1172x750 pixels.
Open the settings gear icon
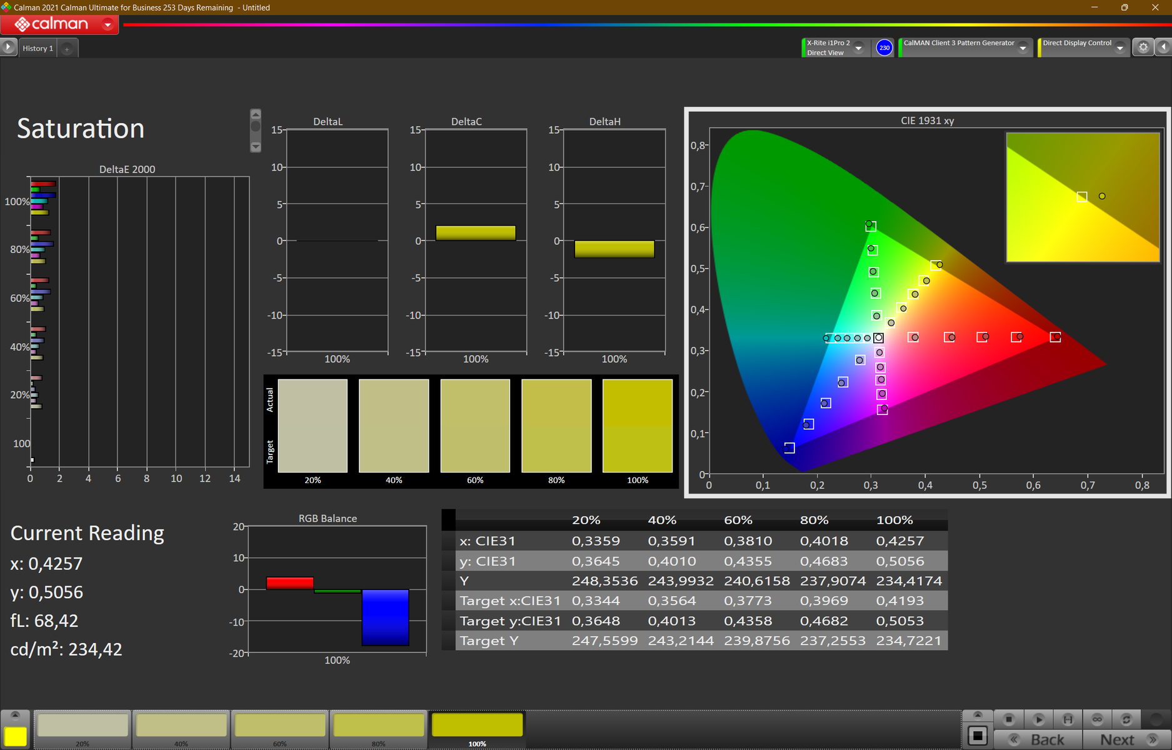1143,47
